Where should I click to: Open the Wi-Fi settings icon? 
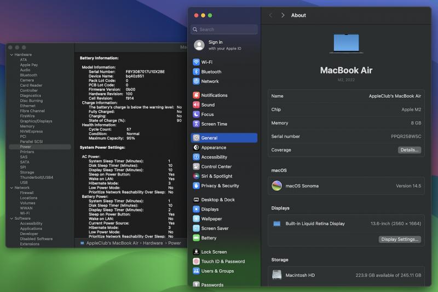click(x=197, y=62)
